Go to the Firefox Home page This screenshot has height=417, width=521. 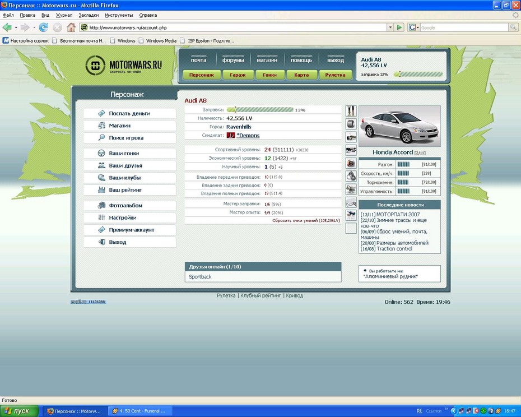pos(71,27)
